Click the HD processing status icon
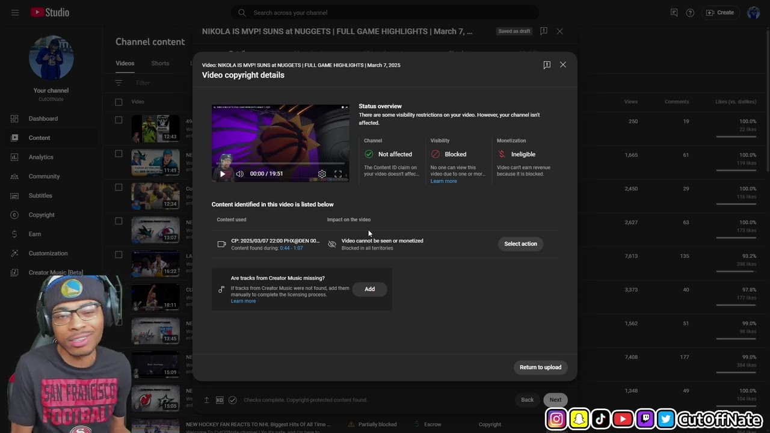 (220, 400)
